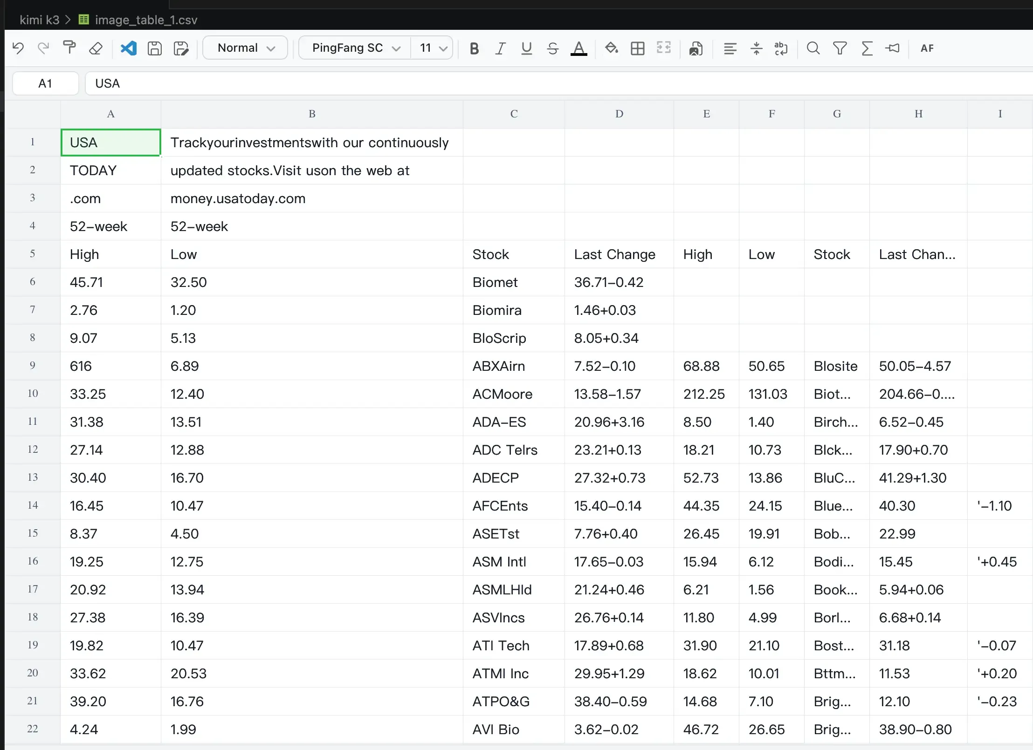Open vertical alignment options
The image size is (1033, 750).
(x=756, y=48)
